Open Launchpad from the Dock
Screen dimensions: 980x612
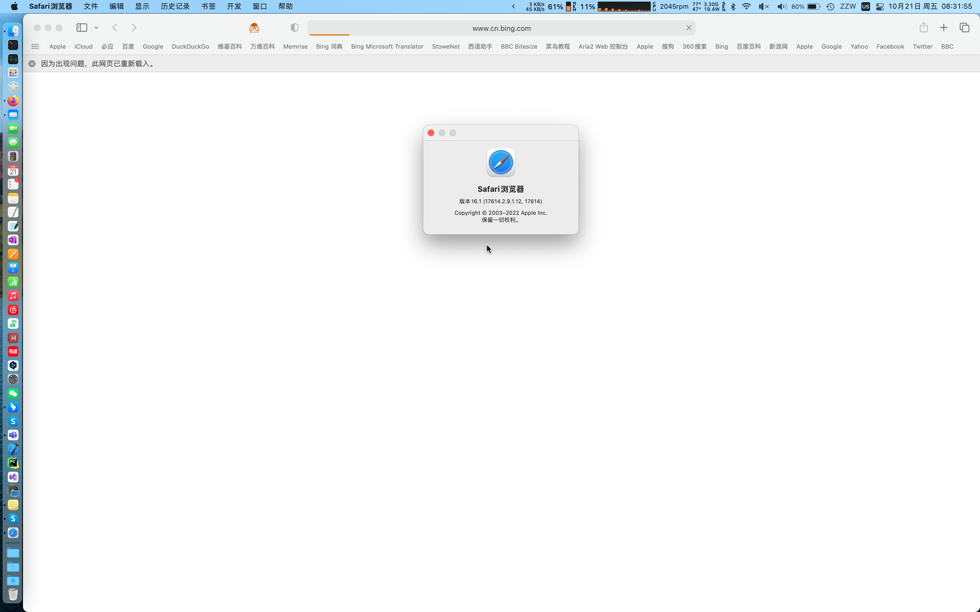13,73
